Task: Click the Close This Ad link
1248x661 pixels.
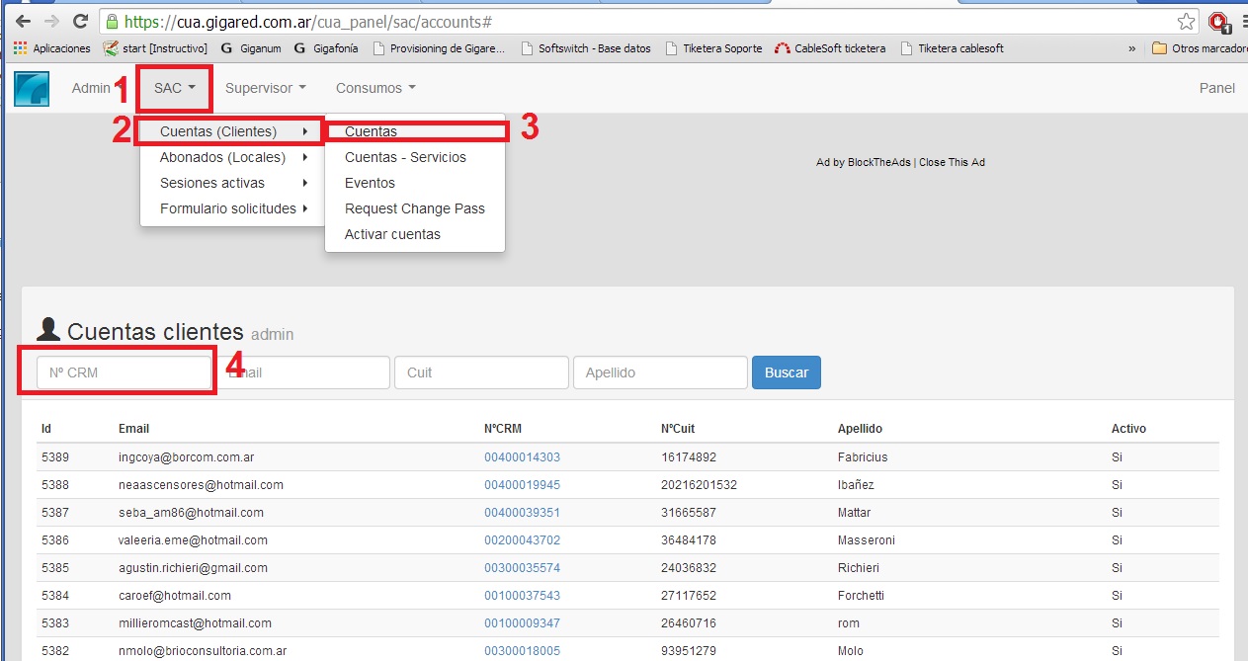Action: (x=952, y=162)
